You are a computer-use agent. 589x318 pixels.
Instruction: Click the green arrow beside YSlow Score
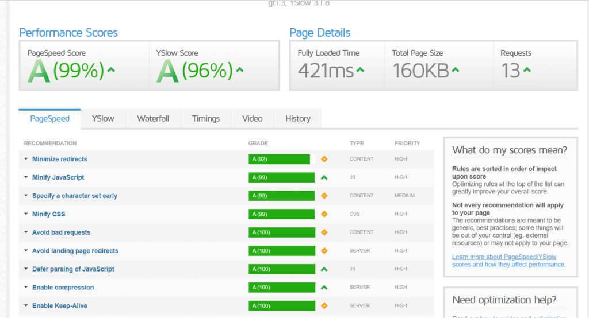tap(240, 70)
